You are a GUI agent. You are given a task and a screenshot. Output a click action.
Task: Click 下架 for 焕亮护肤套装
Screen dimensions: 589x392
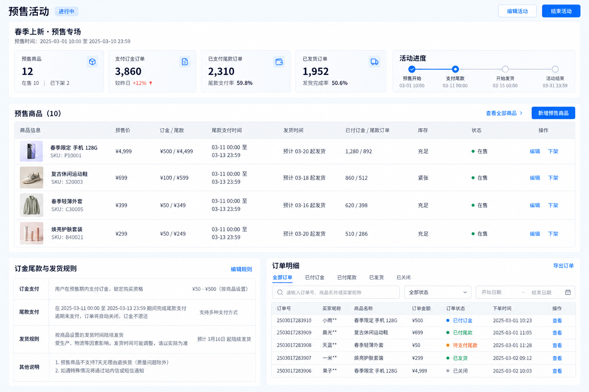tap(553, 234)
